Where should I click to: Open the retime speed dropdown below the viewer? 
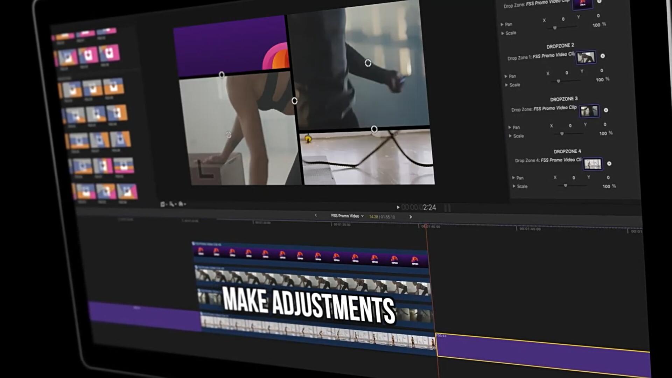pyautogui.click(x=182, y=204)
